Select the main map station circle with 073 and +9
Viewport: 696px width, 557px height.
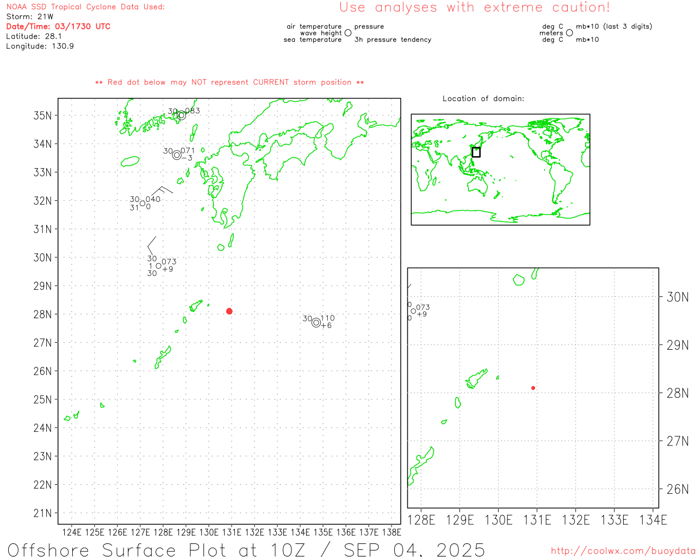click(158, 266)
